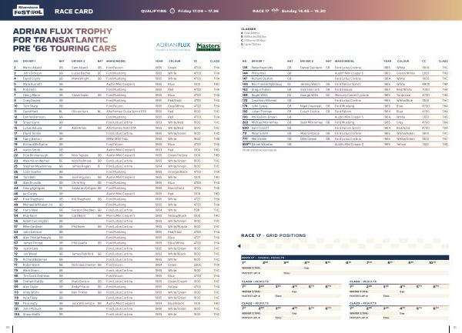Click the Race 17 Overall Results bar

pos(345,258)
